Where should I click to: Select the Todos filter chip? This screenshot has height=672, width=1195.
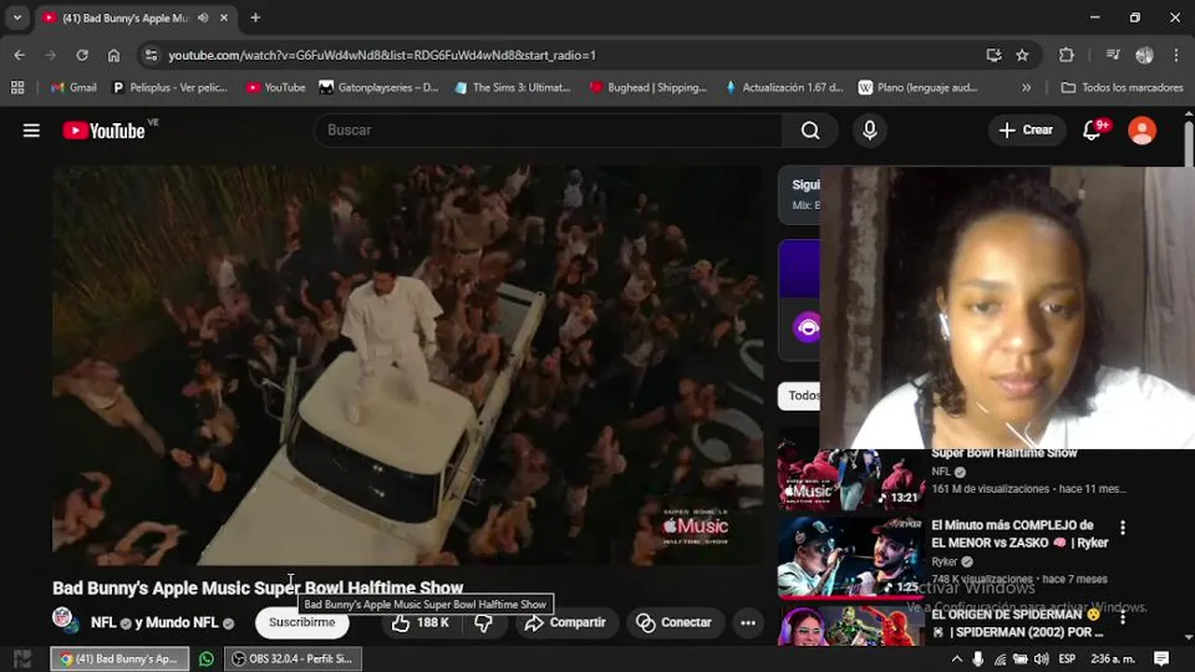click(x=800, y=396)
